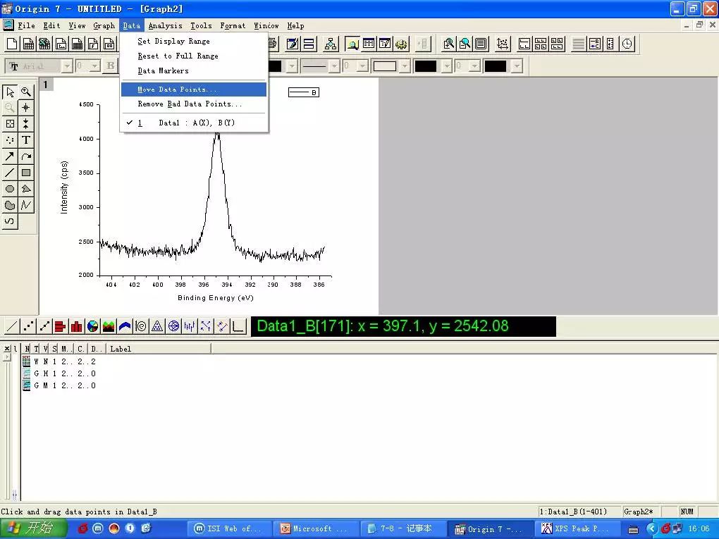Pick the Screen Reader crosshair tool
The width and height of the screenshot is (719, 539).
click(x=26, y=108)
